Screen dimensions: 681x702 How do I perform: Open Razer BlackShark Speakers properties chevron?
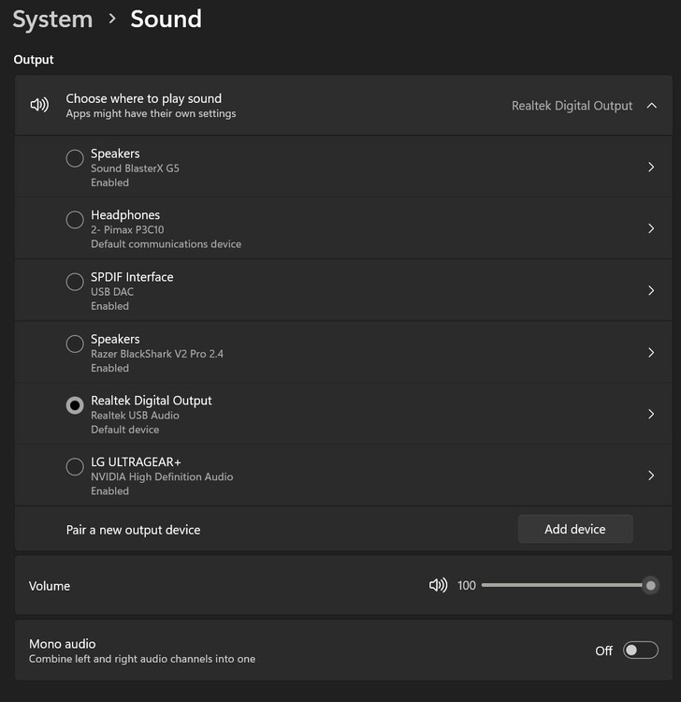tap(651, 352)
